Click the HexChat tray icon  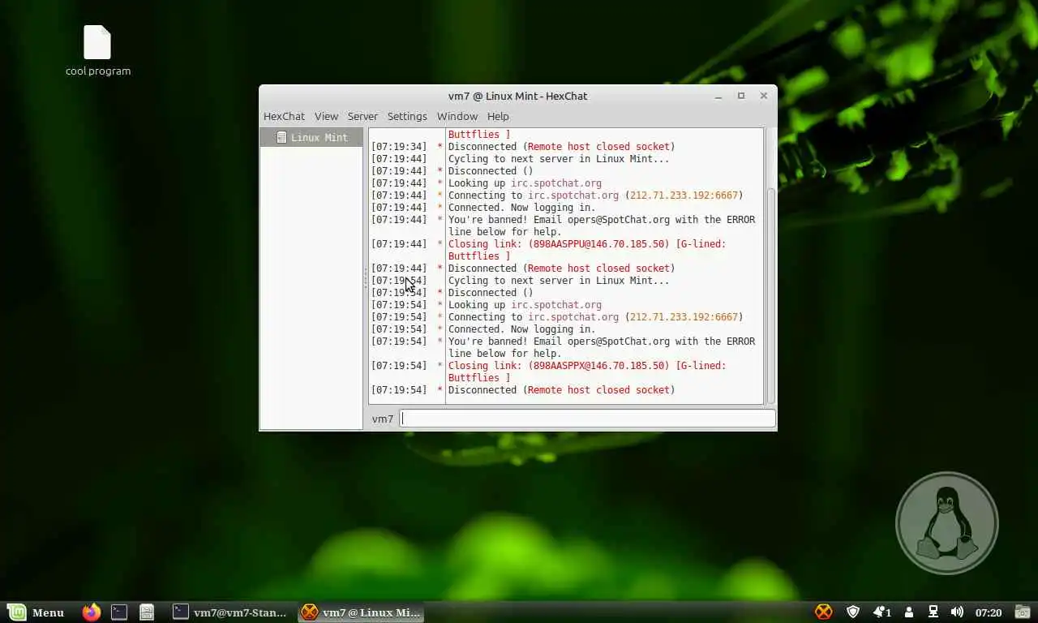coord(823,612)
